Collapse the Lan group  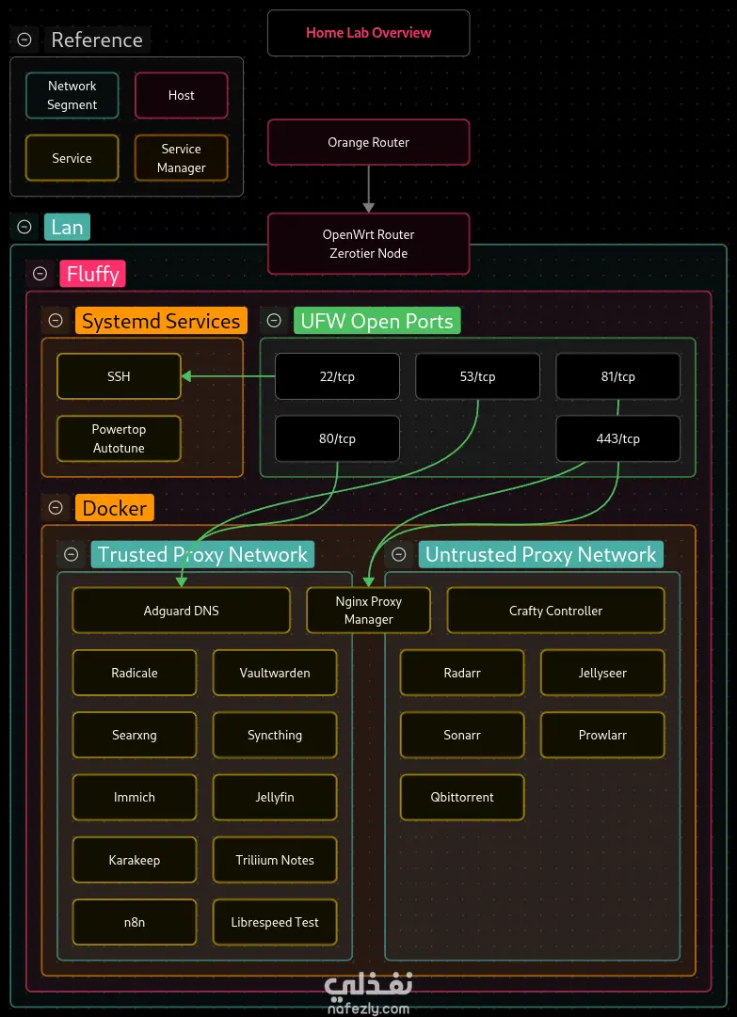(24, 227)
